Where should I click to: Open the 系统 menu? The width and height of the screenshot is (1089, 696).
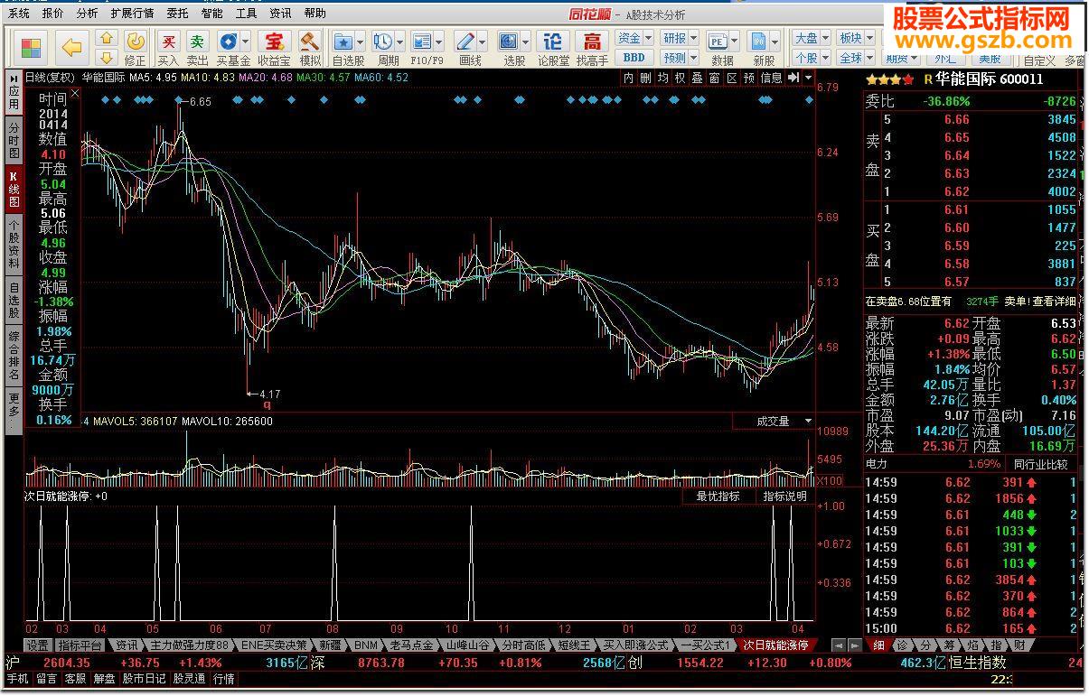19,14
